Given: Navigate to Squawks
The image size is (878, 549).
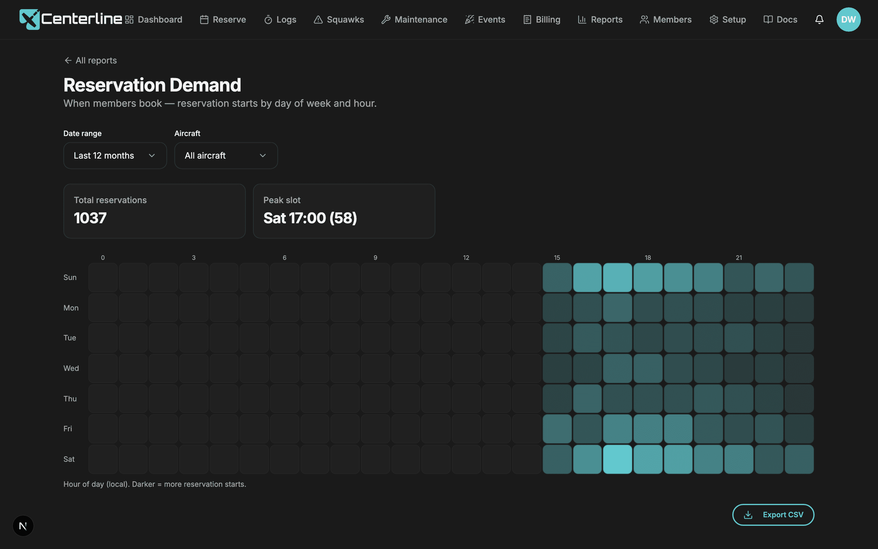Looking at the screenshot, I should 339,20.
